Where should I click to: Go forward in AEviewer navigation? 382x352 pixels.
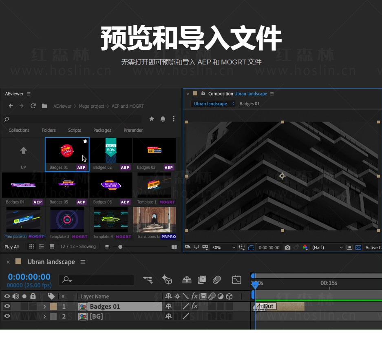click(x=22, y=106)
